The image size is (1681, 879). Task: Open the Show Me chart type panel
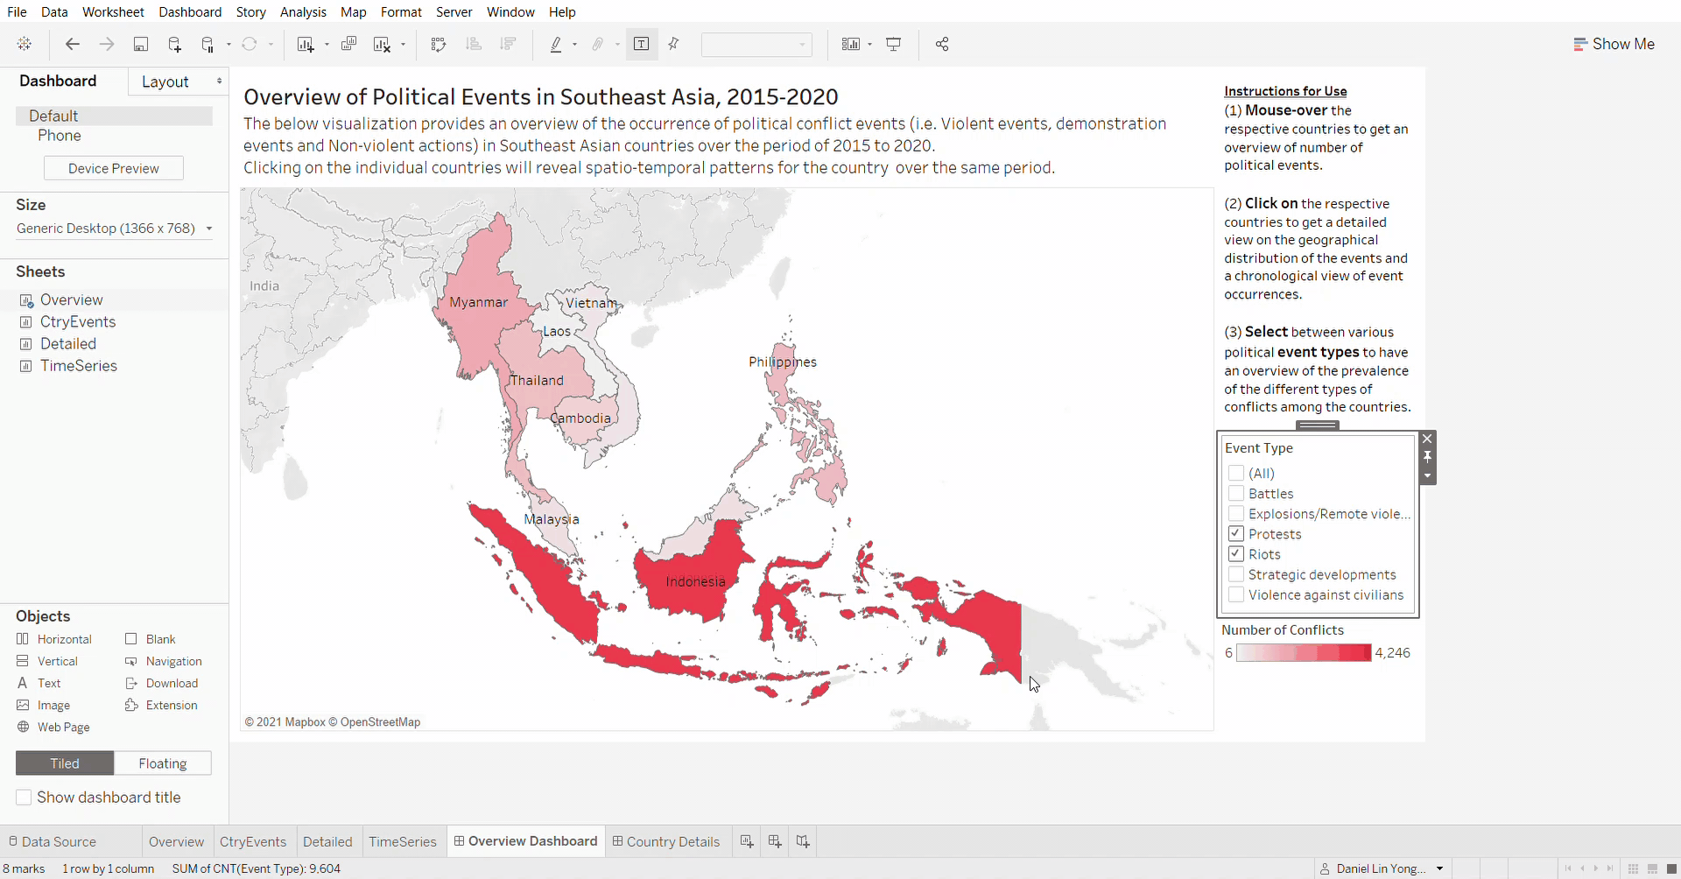tap(1614, 45)
